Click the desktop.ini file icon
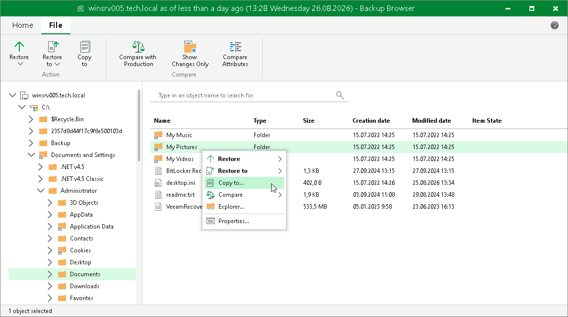 (158, 183)
